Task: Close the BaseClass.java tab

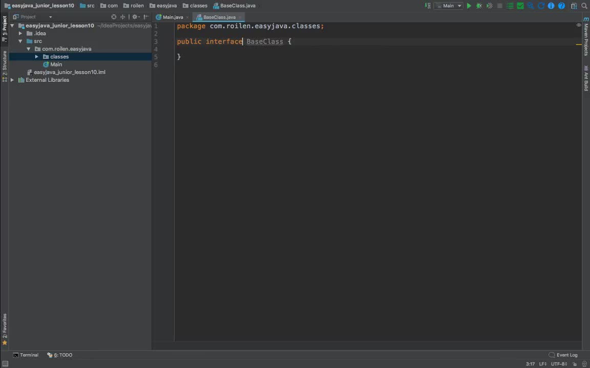Action: [x=240, y=17]
